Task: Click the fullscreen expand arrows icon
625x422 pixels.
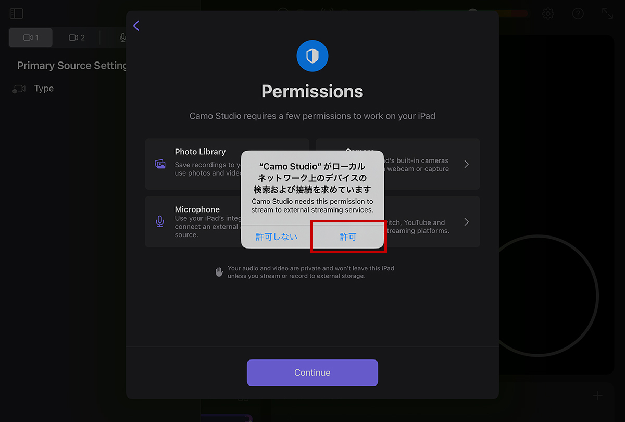Action: pyautogui.click(x=608, y=14)
